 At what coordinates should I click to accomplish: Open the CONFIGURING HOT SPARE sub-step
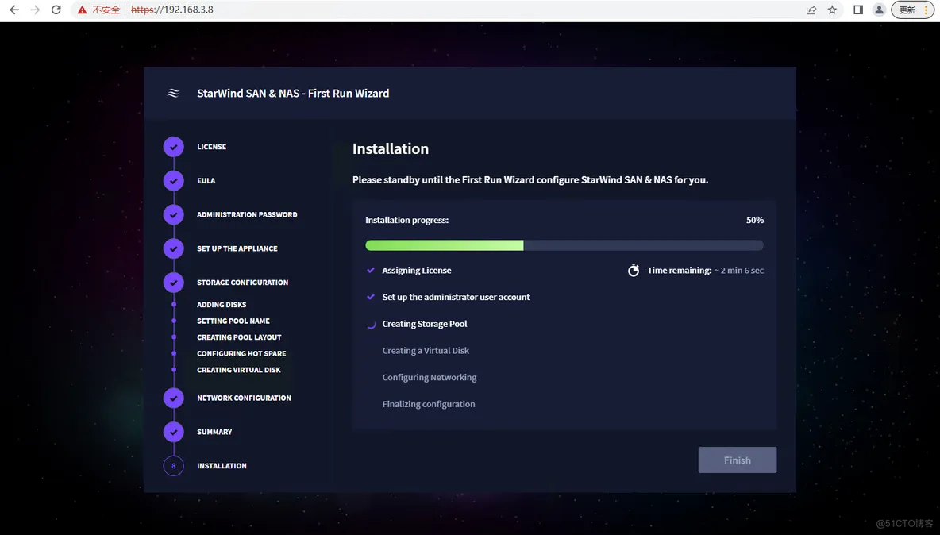241,353
